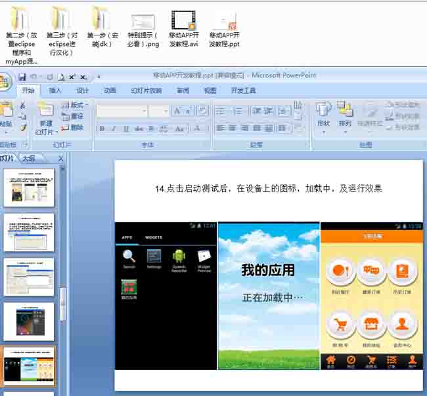Click the Format Painter brush icon
The image size is (427, 396).
coord(23,128)
